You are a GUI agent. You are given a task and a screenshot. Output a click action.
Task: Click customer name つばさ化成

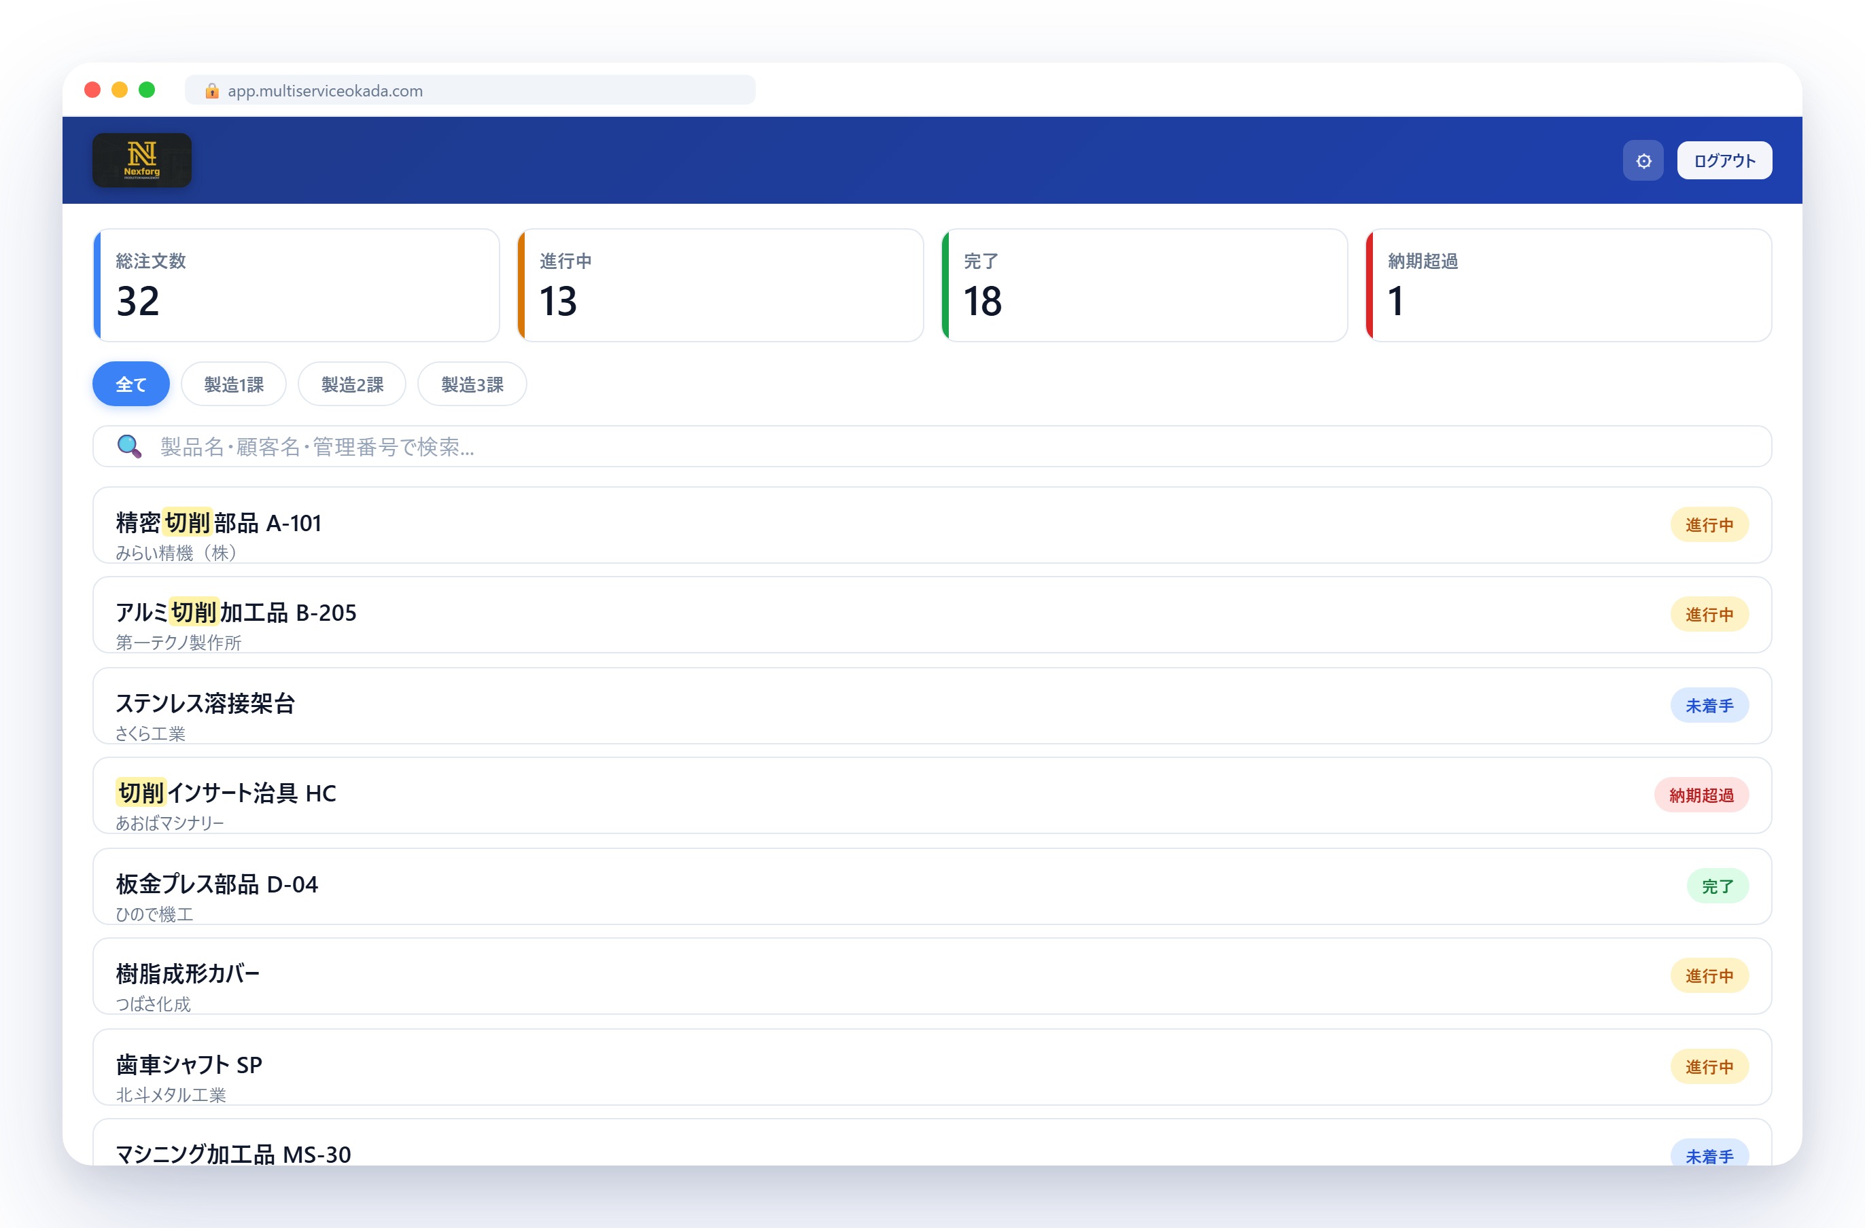pyautogui.click(x=153, y=1004)
